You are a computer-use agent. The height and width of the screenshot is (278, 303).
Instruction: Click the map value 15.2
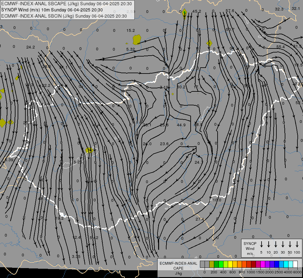131,31
